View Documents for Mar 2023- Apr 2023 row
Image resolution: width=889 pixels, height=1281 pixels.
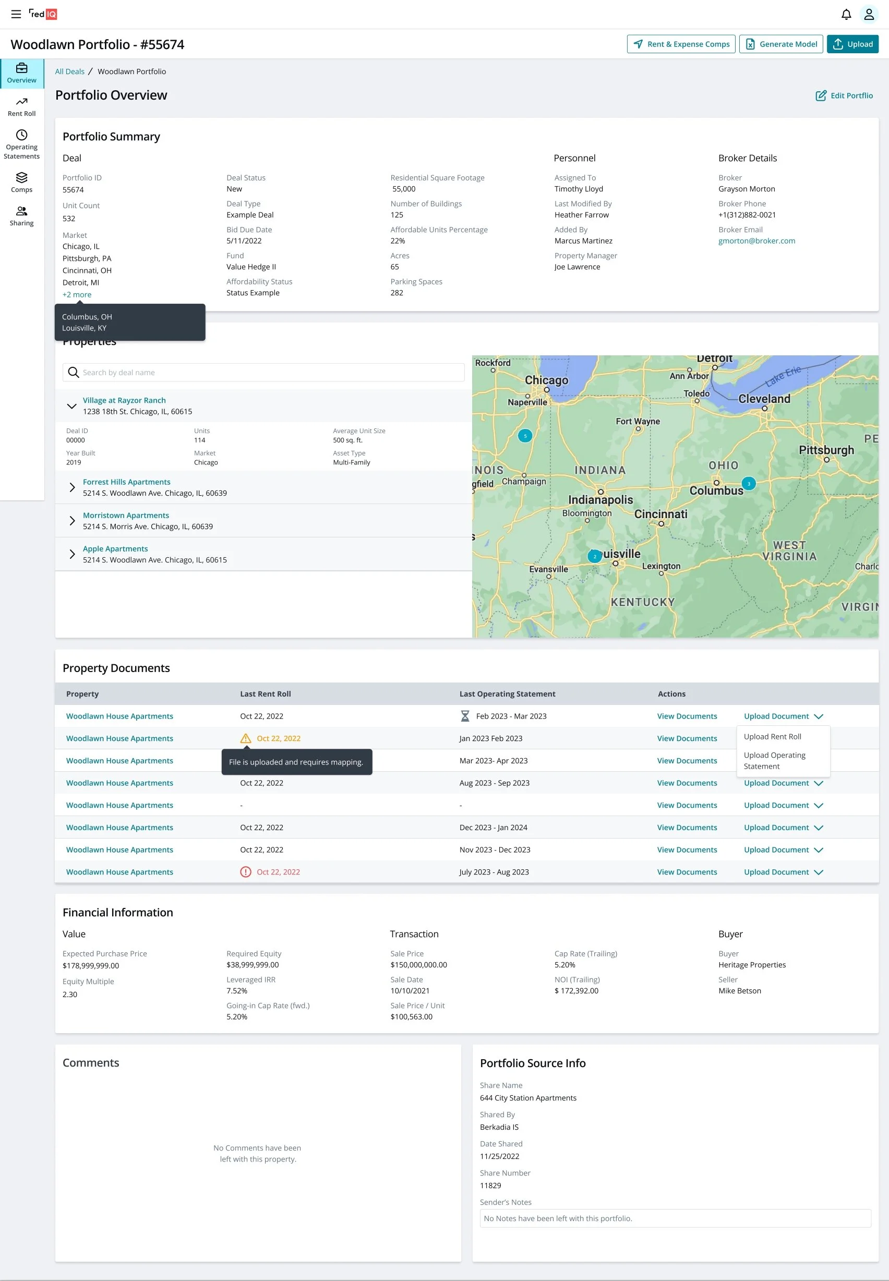pyautogui.click(x=687, y=761)
